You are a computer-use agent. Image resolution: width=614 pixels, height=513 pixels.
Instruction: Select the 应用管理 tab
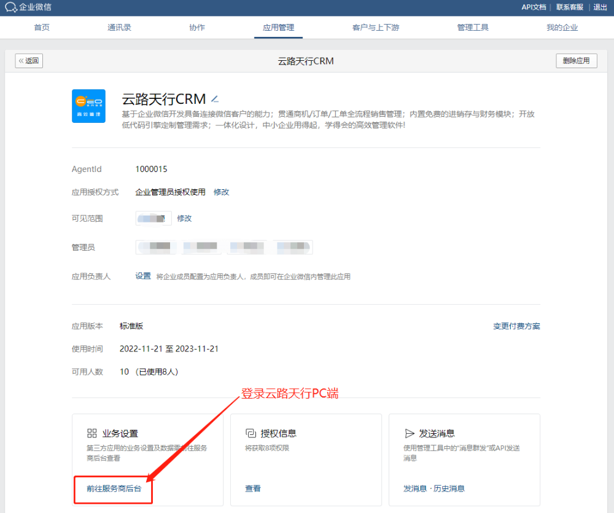[x=278, y=28]
